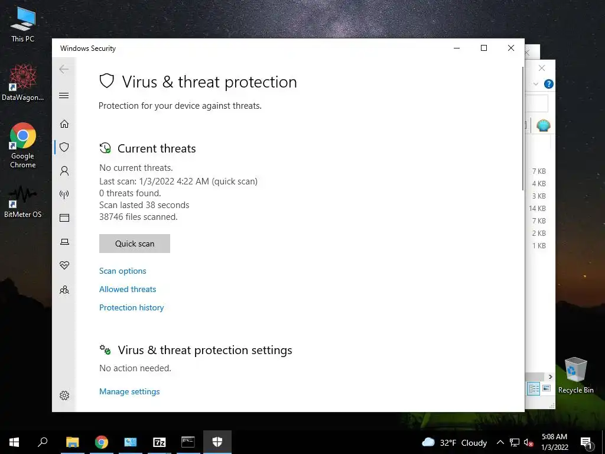Open the Home section in sidebar
Image resolution: width=605 pixels, height=454 pixels.
[x=64, y=124]
